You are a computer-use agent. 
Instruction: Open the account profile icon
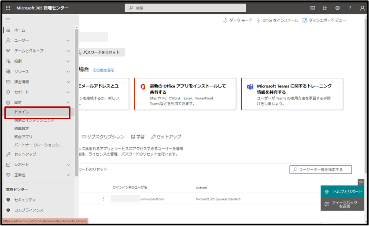click(362, 8)
